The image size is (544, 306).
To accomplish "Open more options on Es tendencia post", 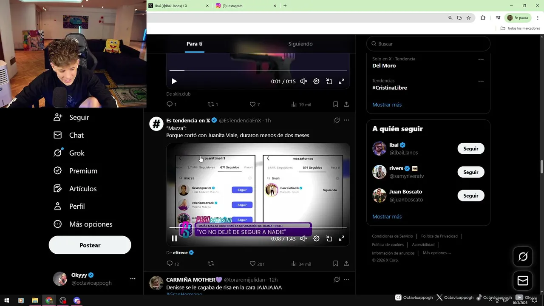I will pyautogui.click(x=346, y=120).
